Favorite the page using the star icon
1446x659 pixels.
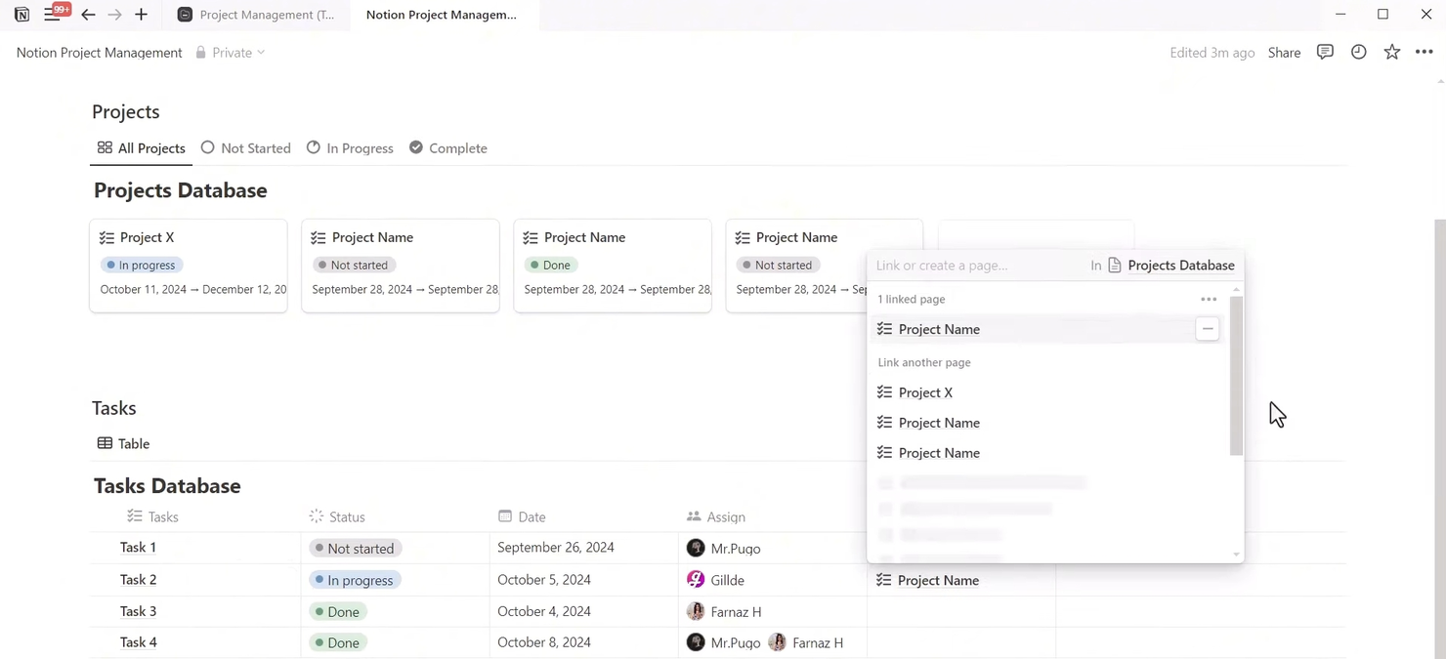point(1391,52)
